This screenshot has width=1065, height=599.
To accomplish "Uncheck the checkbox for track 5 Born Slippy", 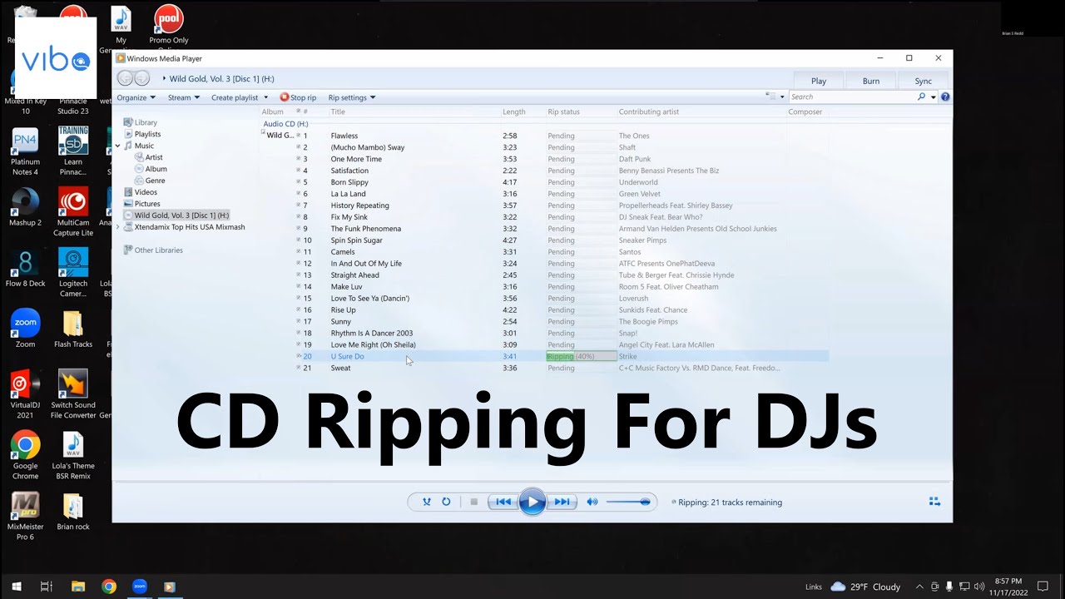I will point(299,182).
